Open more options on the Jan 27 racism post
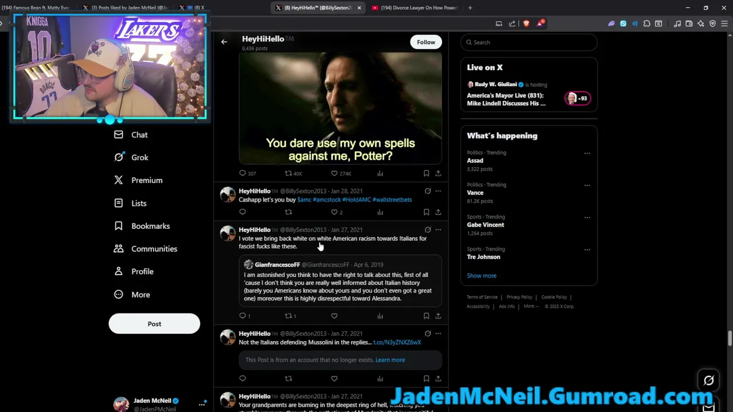Screen dimensions: 733x412 (438, 230)
